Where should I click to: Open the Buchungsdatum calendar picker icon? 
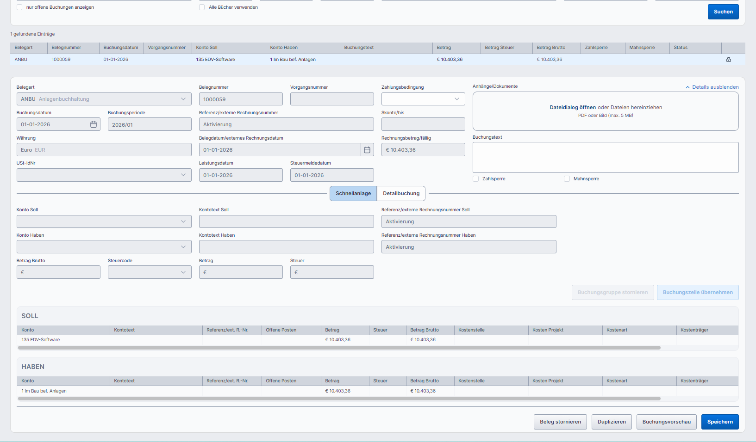(x=94, y=124)
